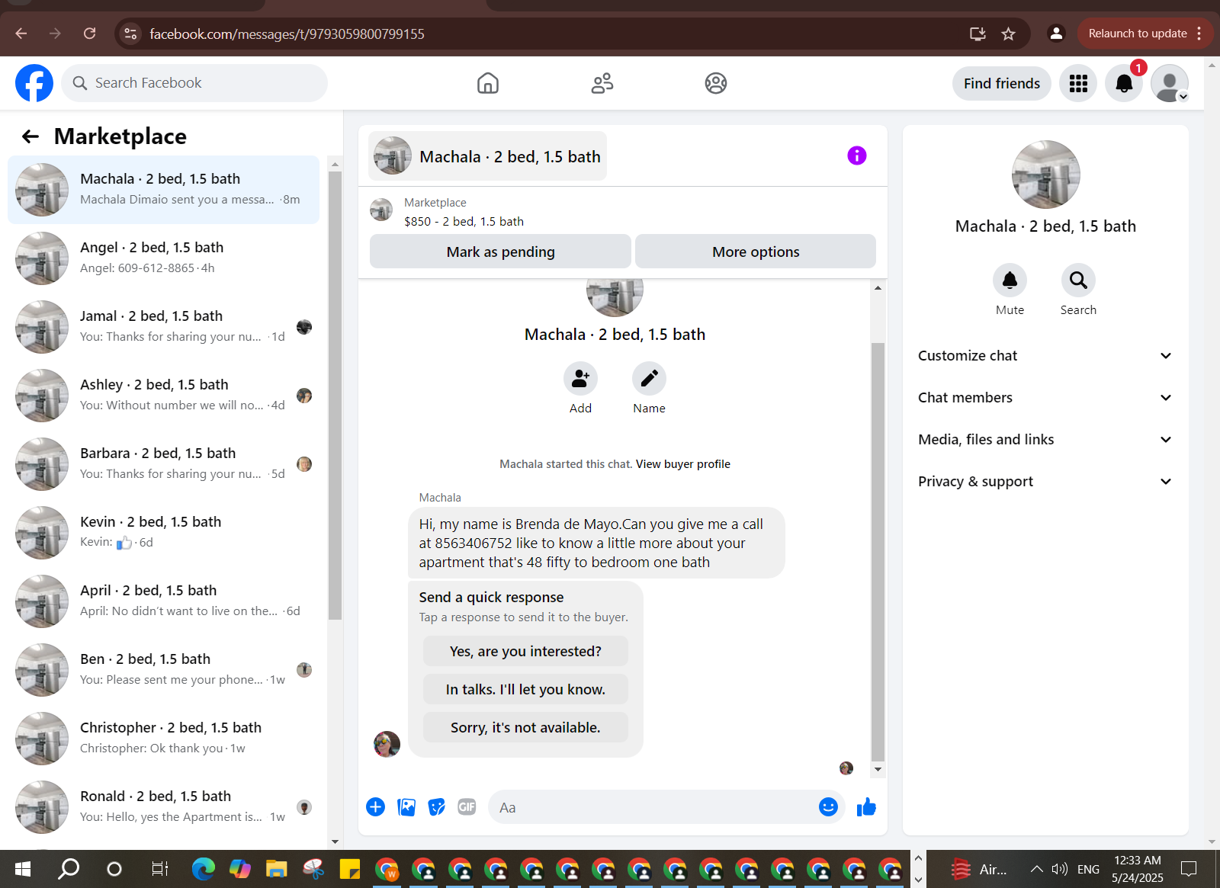Viewport: 1220px width, 888px height.
Task: Expand Media, files and links section
Action: [1045, 440]
